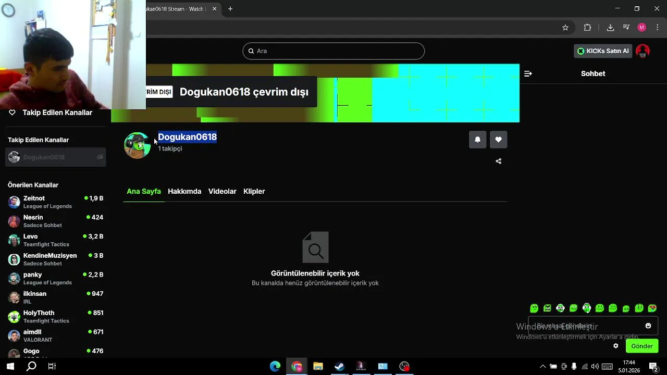Open Dogukan0618 in followed channels list
Viewport: 667px width, 375px height.
[56, 157]
